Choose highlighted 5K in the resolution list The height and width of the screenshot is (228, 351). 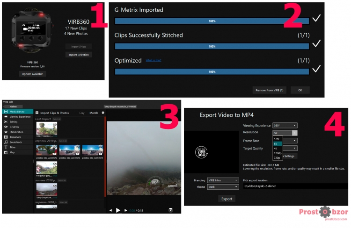click(278, 144)
